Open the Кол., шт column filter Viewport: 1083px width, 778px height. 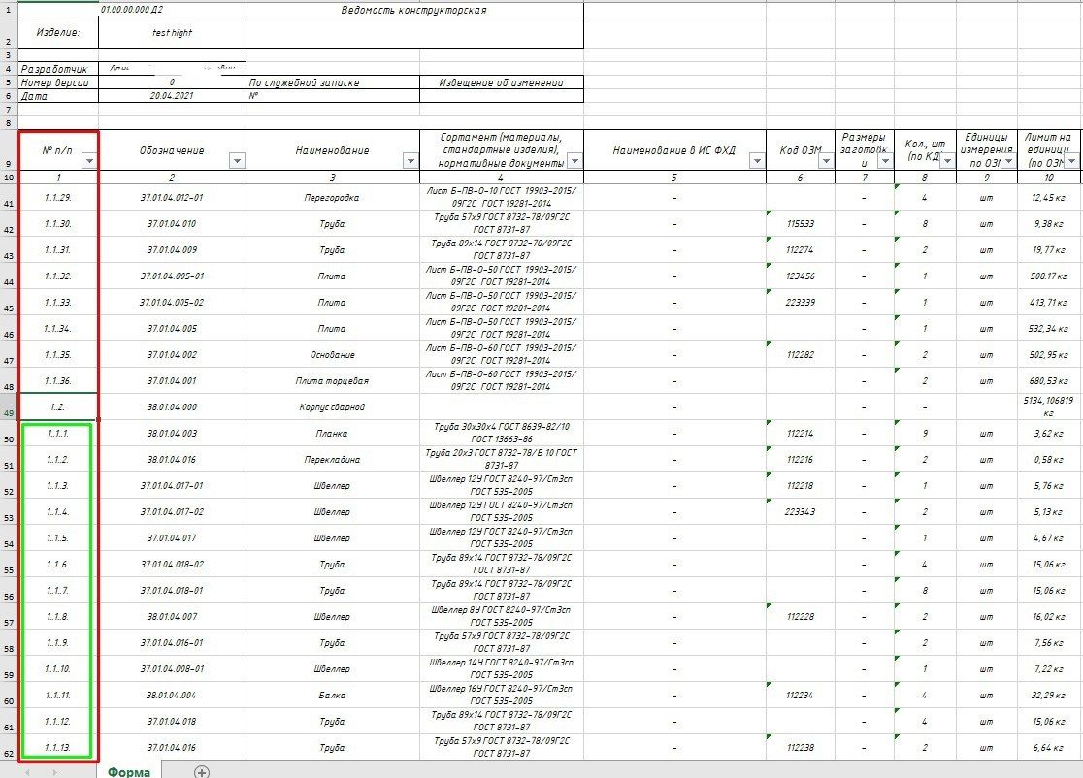(947, 162)
